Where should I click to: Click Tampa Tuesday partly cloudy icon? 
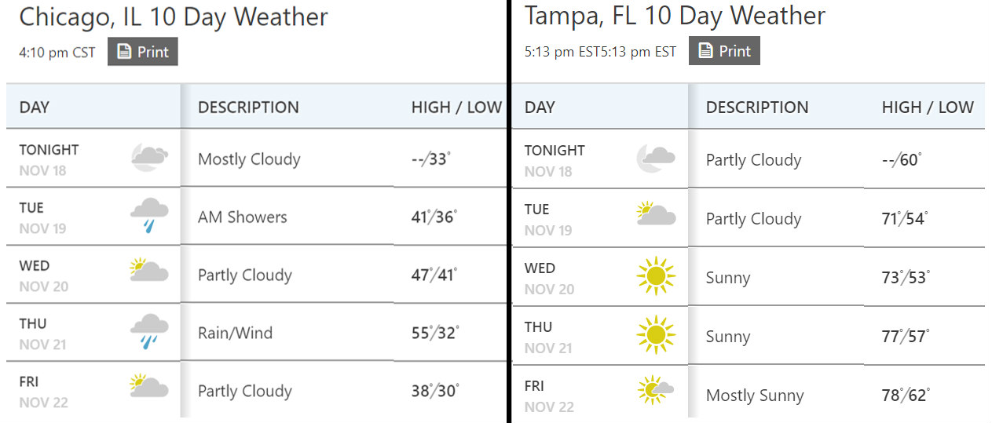[656, 214]
